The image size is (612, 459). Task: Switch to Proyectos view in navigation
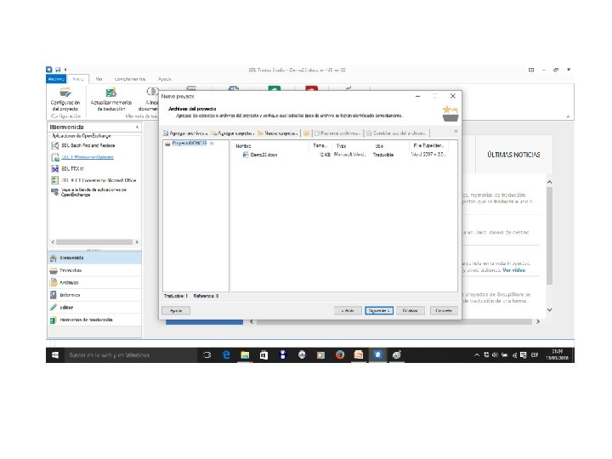coord(94,270)
